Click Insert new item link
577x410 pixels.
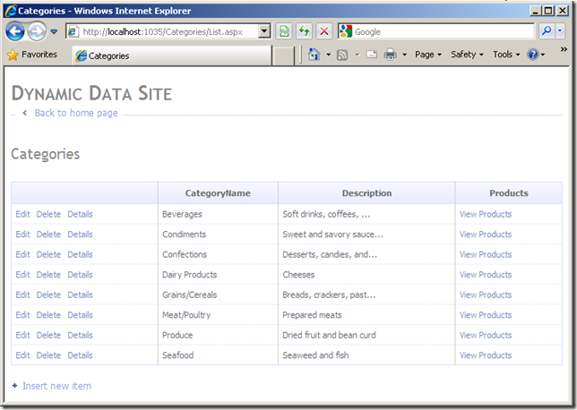(x=56, y=386)
